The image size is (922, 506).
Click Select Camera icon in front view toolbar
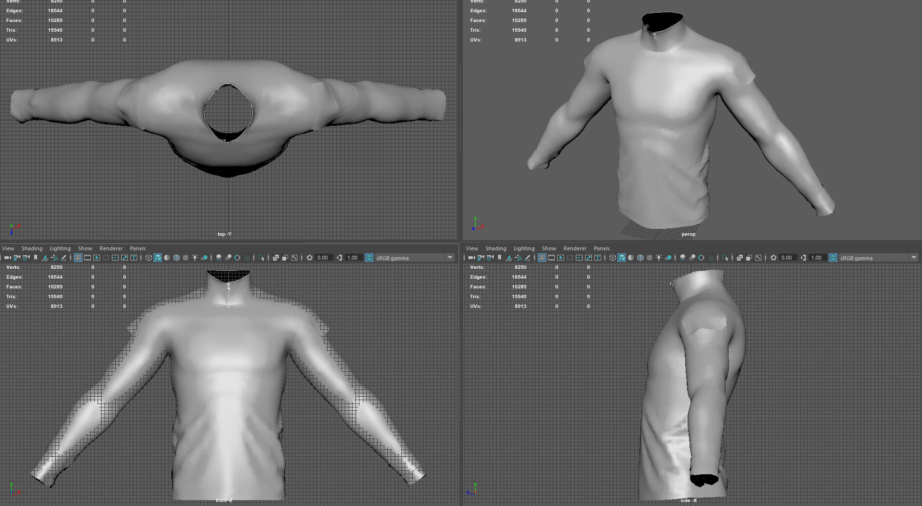click(x=7, y=258)
